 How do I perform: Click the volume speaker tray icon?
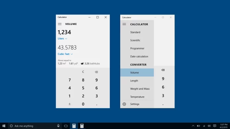coord(209,126)
